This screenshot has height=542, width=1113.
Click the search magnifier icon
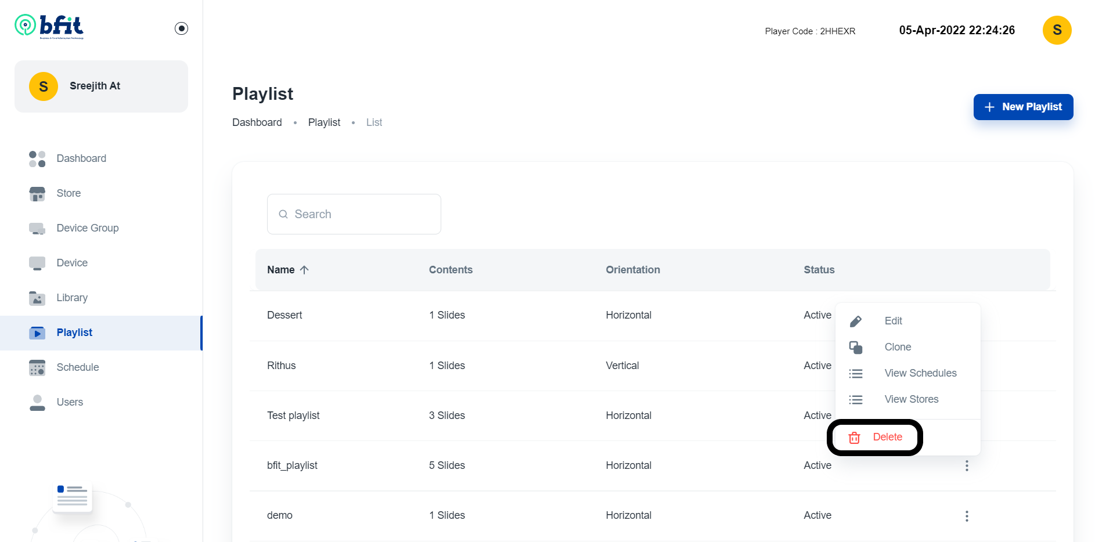[x=283, y=214]
